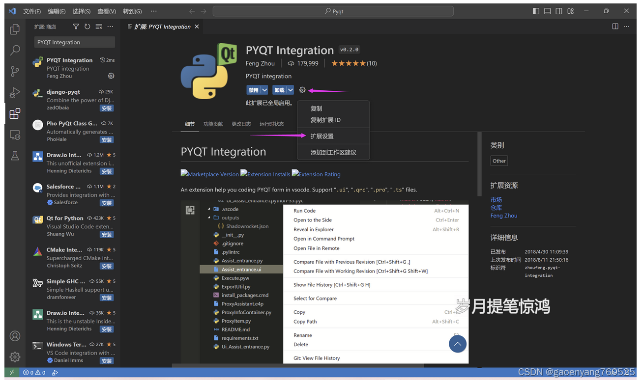The width and height of the screenshot is (643, 382).
Task: Click the gear icon on the PYQT Integration list item
Action: (x=111, y=76)
